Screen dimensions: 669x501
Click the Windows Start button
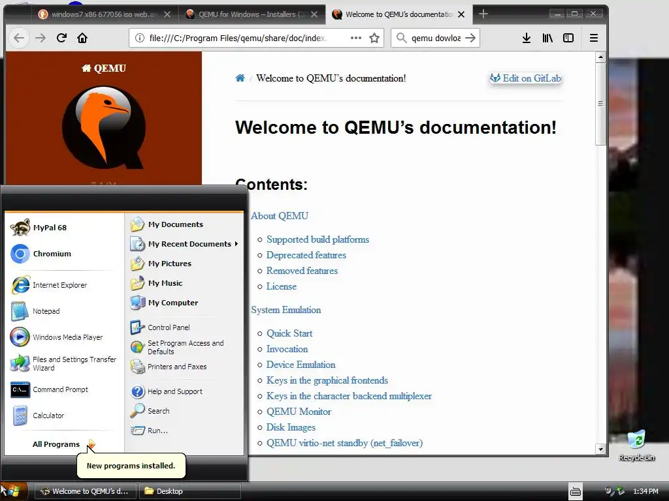click(x=13, y=491)
